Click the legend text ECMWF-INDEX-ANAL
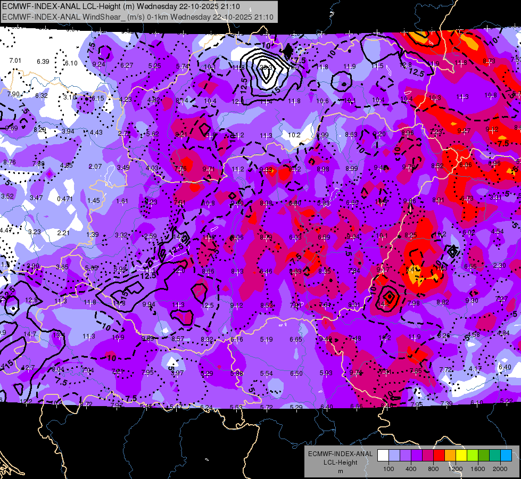521x479 pixels. point(340,454)
